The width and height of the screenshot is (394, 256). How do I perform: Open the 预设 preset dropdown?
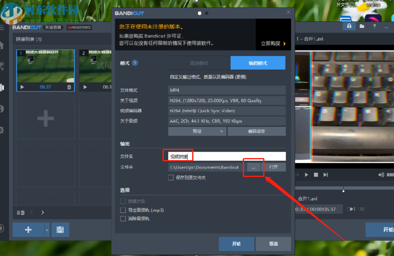(197, 131)
